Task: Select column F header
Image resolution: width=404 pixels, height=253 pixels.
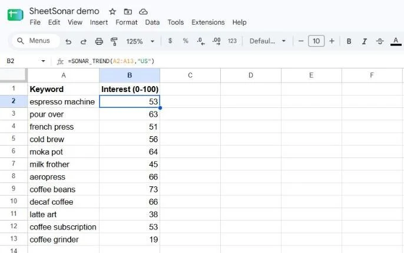Action: [372, 75]
